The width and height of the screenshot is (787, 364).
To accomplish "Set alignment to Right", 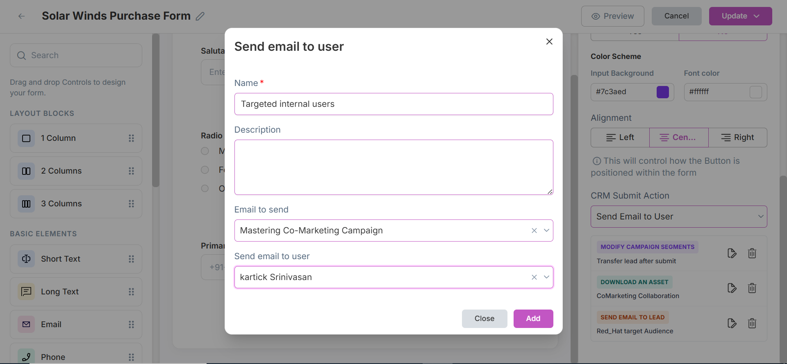I will (738, 138).
